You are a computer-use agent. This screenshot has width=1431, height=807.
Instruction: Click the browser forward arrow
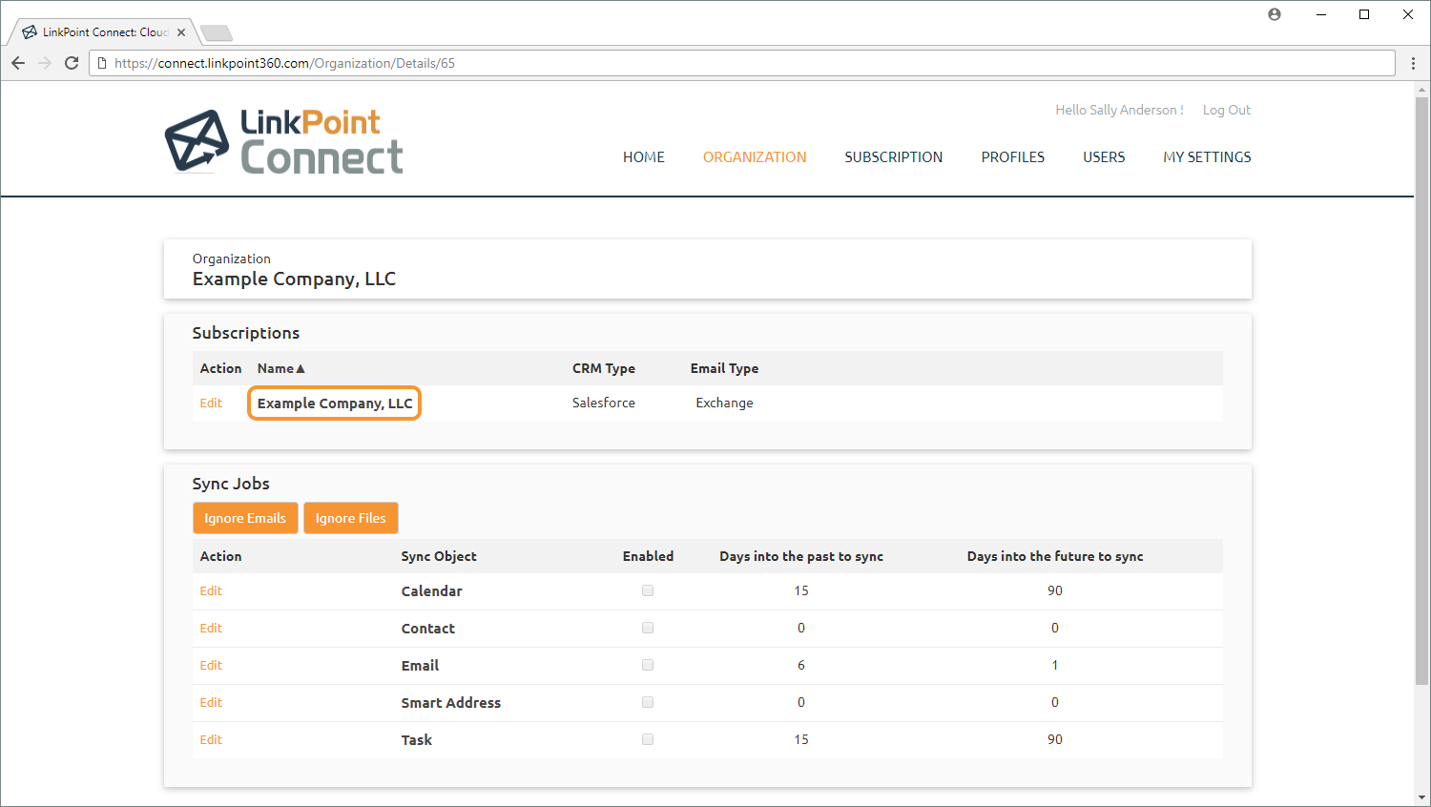(45, 63)
